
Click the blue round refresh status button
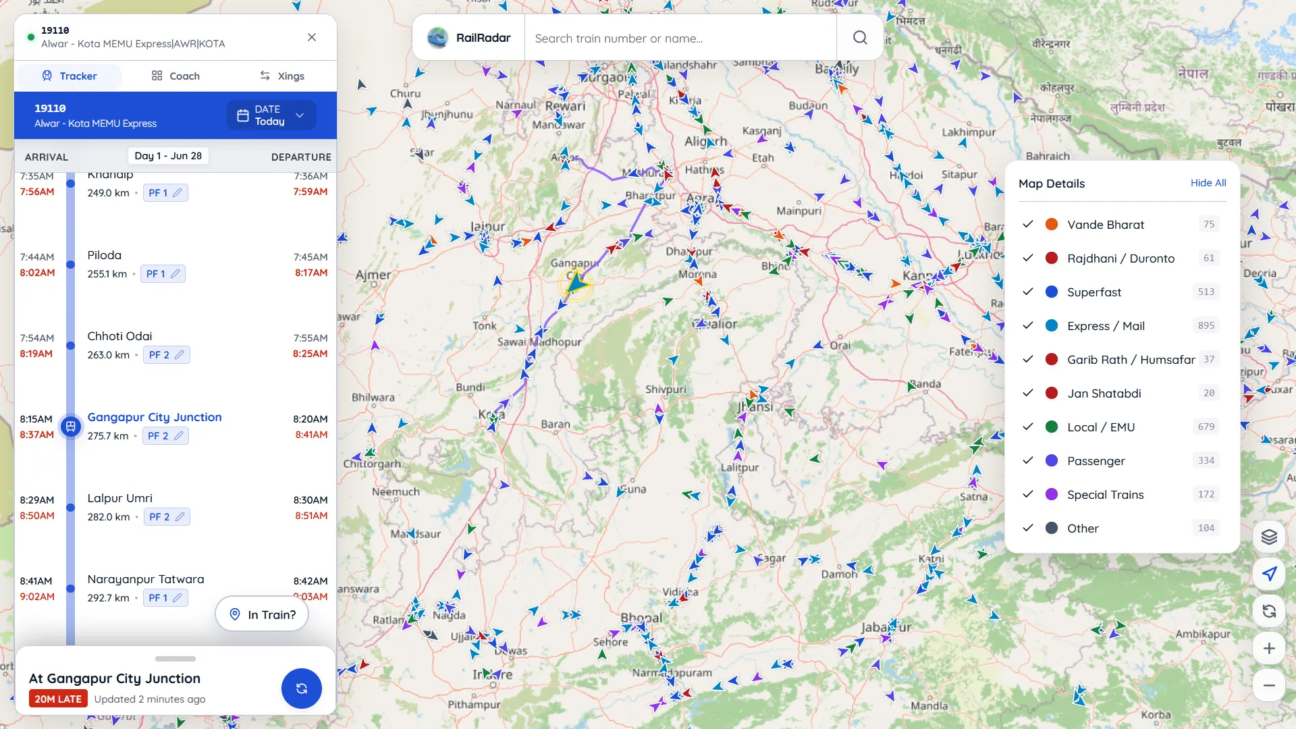[x=302, y=688]
